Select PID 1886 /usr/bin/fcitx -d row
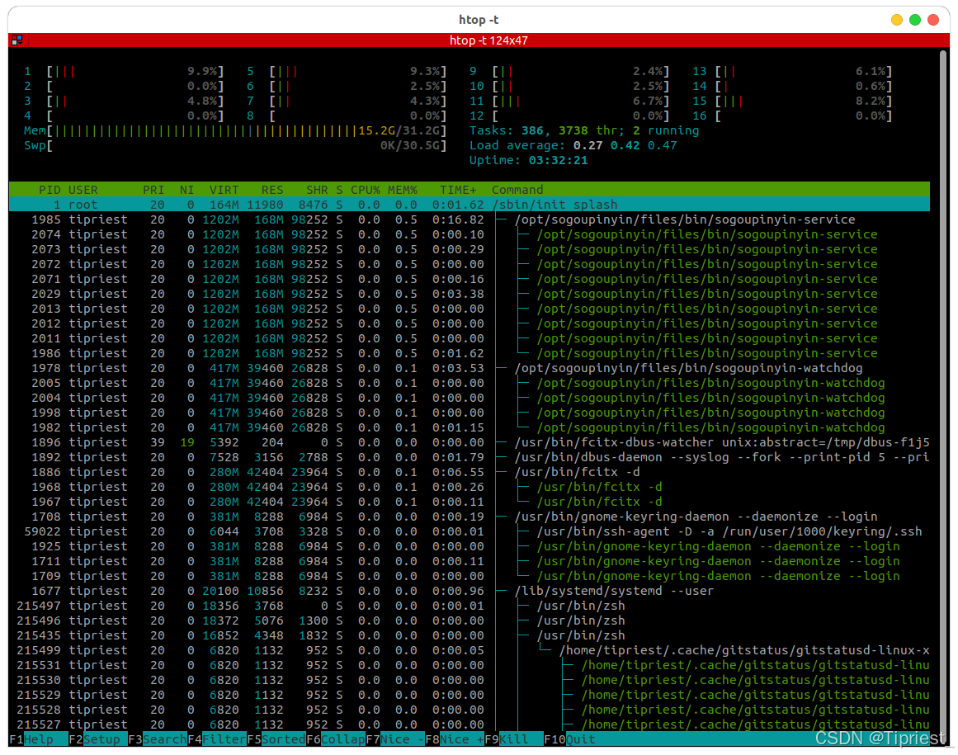Viewport: 958px width, 755px height. tap(470, 472)
